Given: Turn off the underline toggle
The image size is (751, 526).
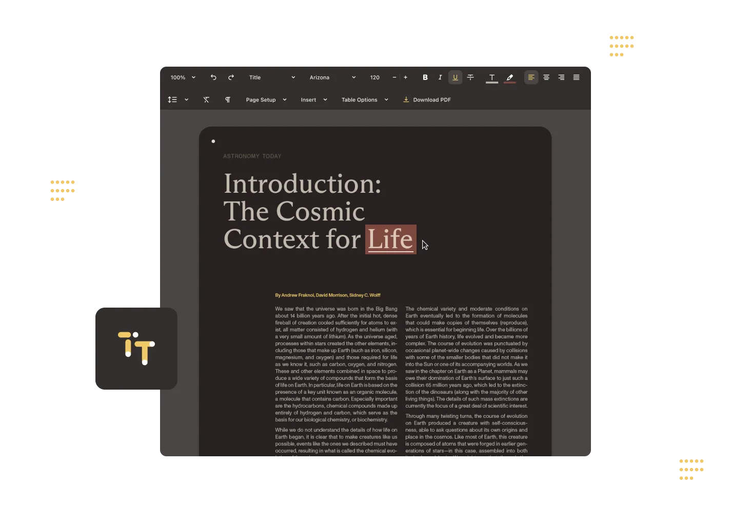Looking at the screenshot, I should 455,77.
